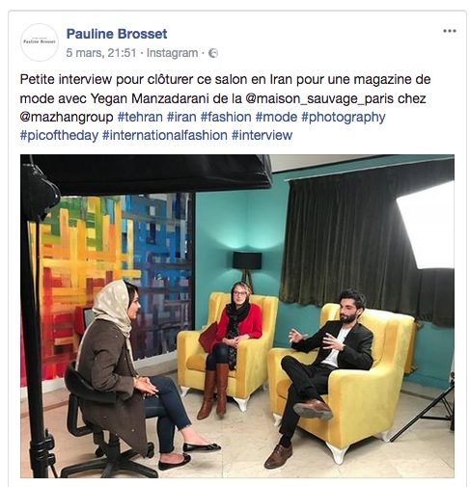
Task: Open the three-dot post options menu
Action: (x=449, y=31)
